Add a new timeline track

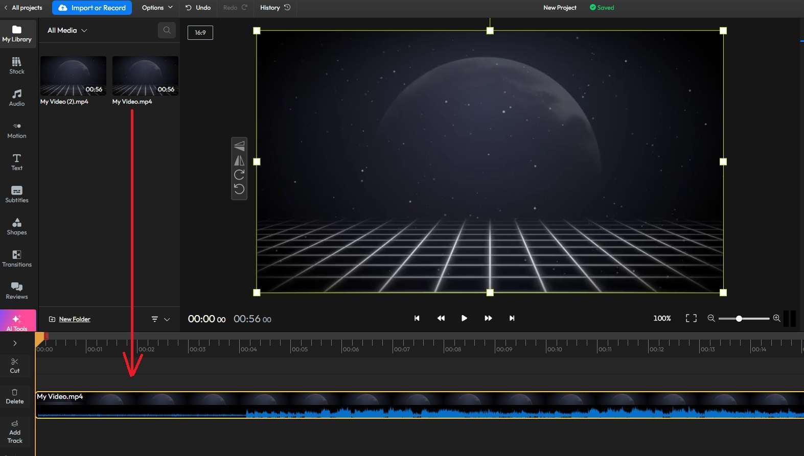pyautogui.click(x=15, y=432)
